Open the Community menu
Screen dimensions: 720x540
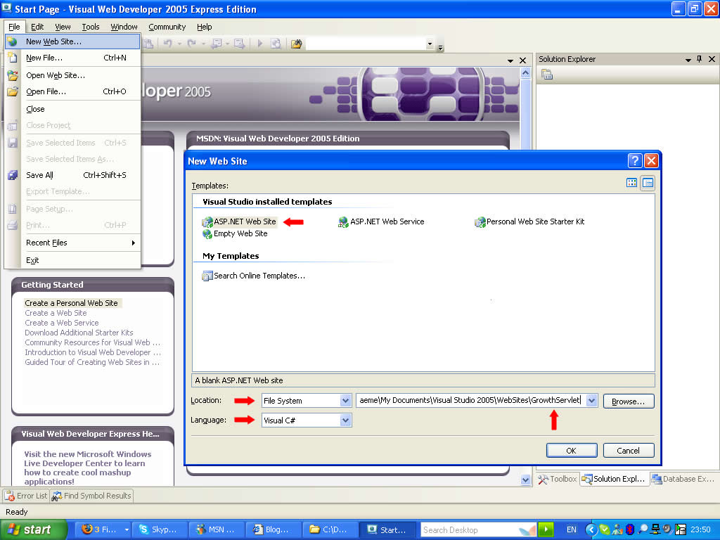[167, 27]
